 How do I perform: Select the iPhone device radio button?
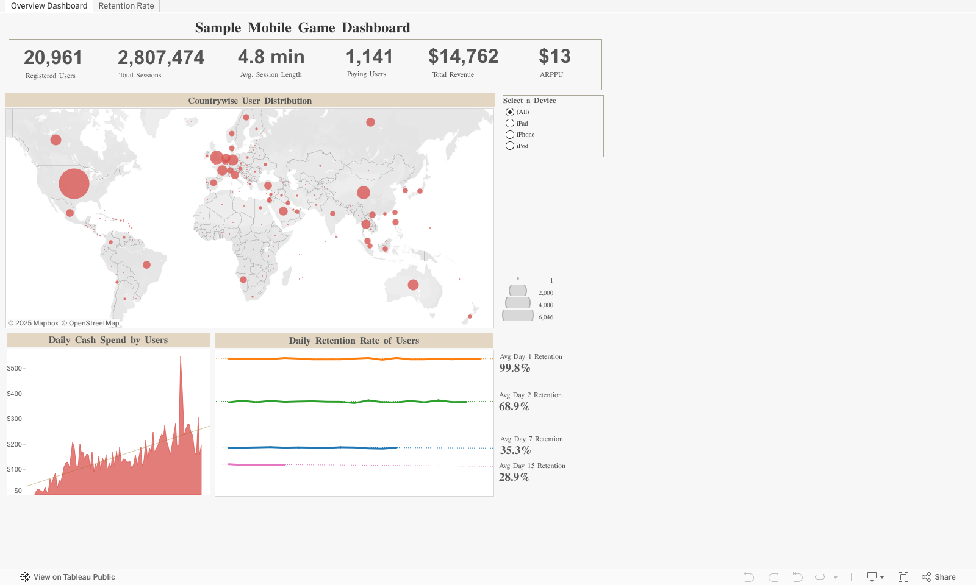point(510,135)
